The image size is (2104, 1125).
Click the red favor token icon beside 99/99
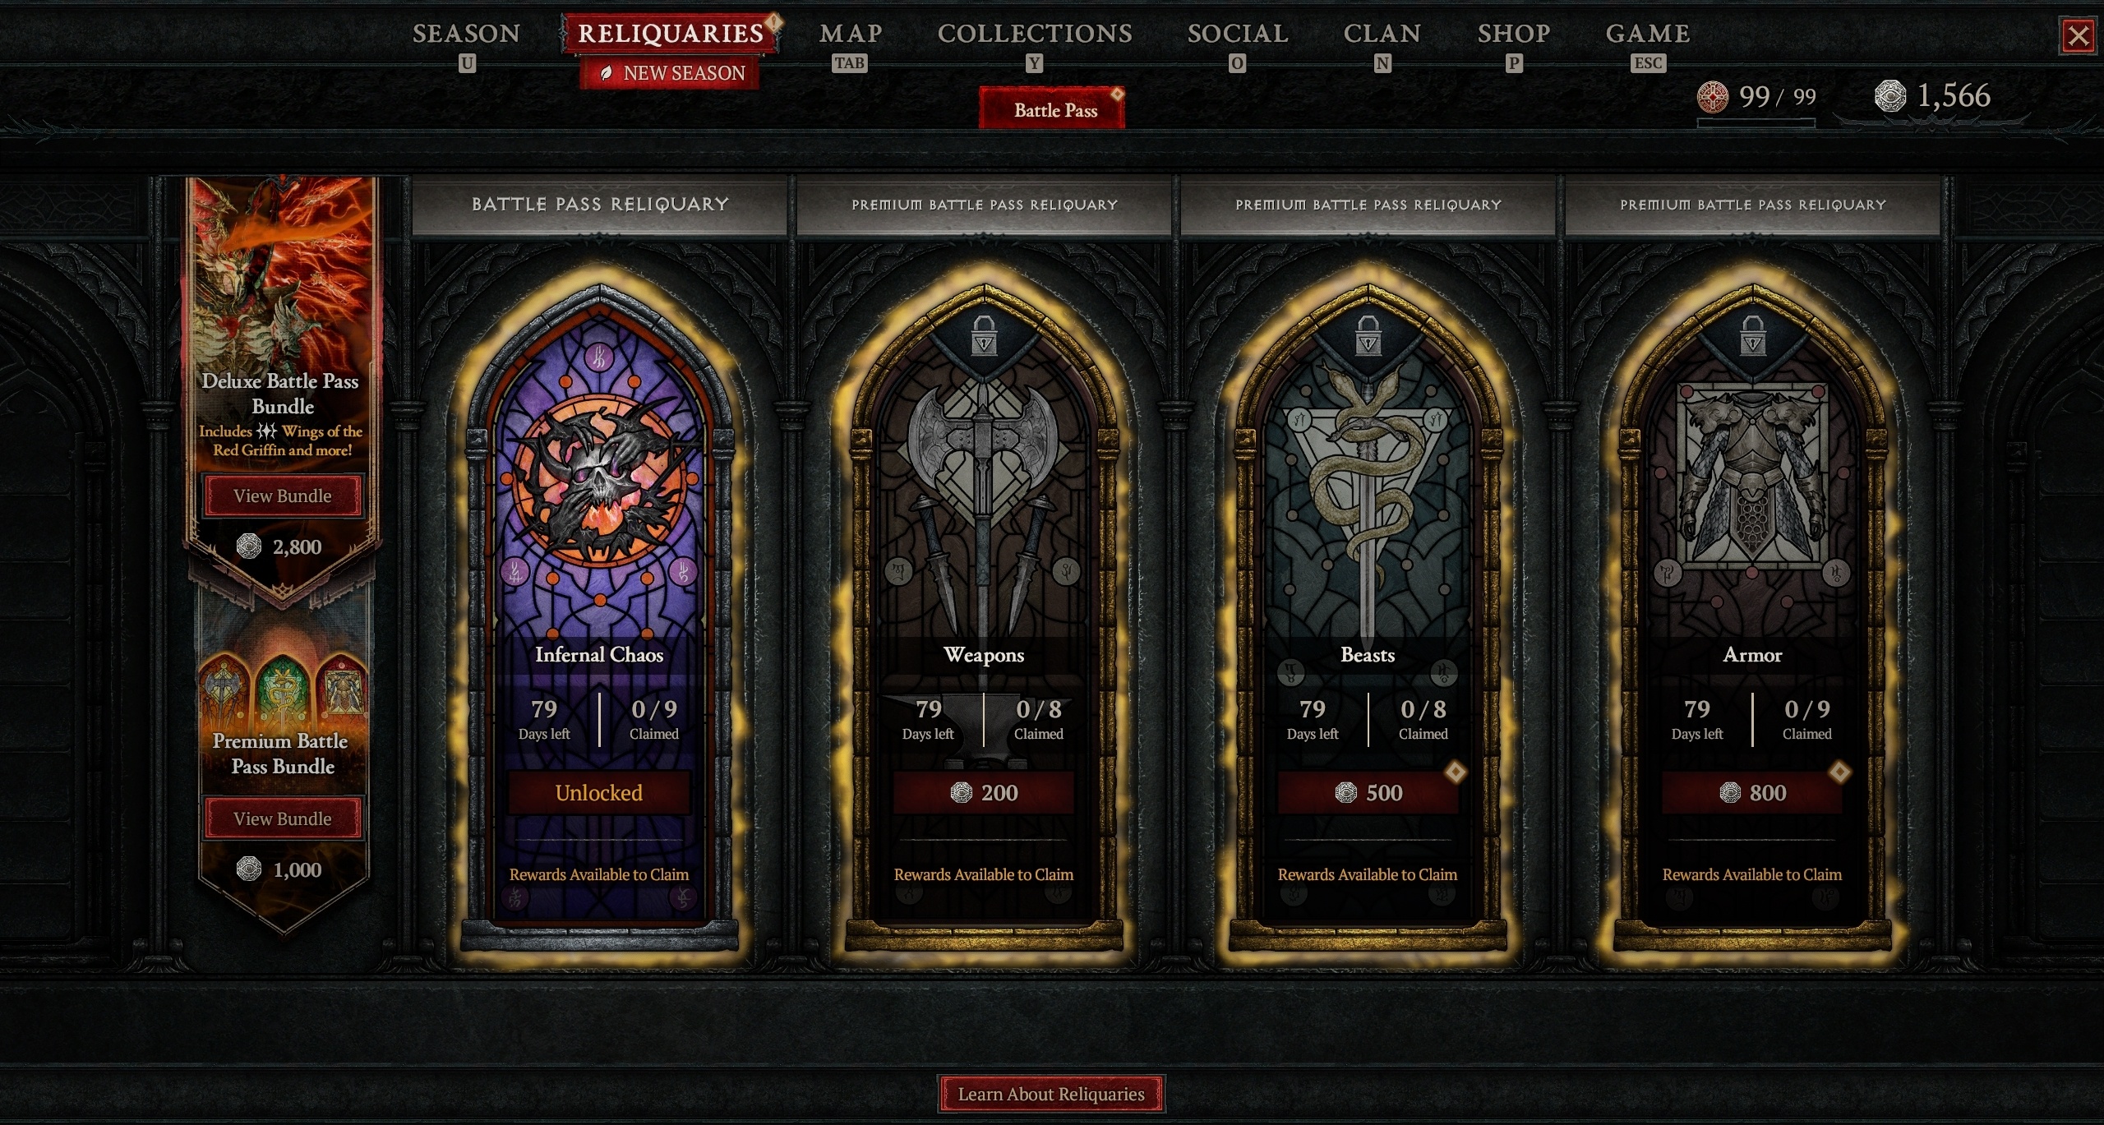tap(1713, 97)
